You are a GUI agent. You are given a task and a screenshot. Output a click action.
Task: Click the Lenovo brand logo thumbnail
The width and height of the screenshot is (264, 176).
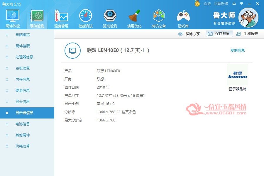[x=237, y=75]
